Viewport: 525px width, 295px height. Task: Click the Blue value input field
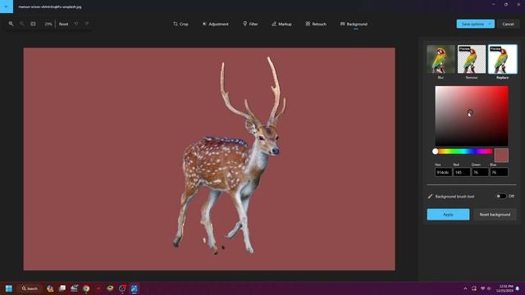pyautogui.click(x=499, y=172)
